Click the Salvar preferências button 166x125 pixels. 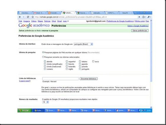click(140, 31)
